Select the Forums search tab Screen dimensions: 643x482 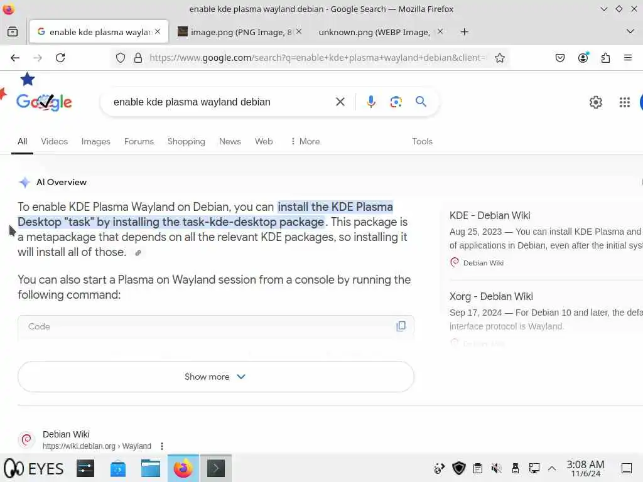tap(139, 141)
